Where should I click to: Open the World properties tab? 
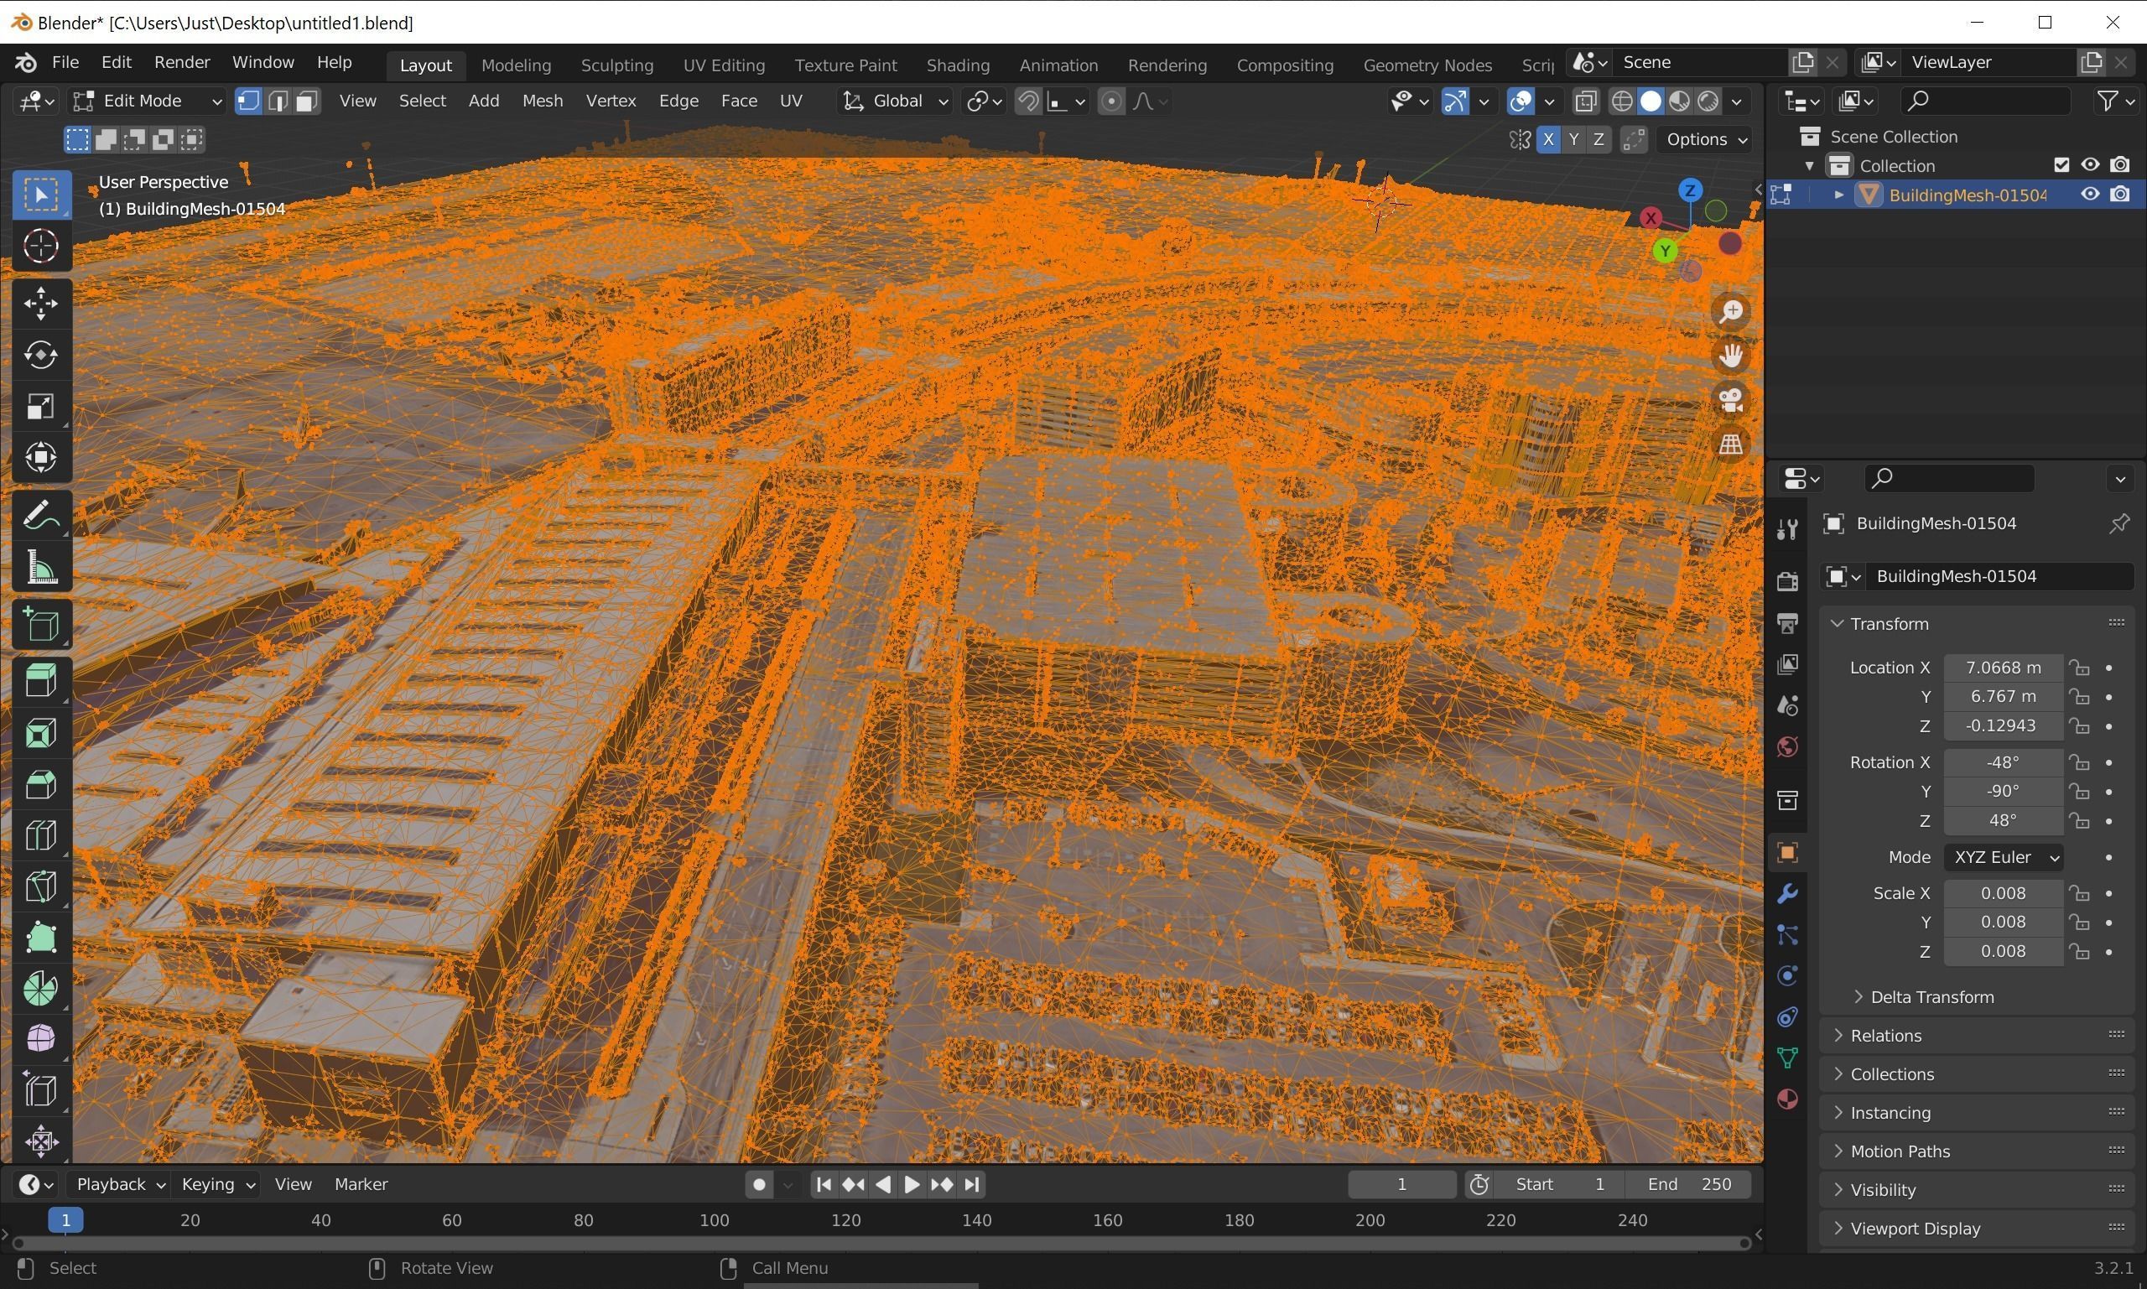click(1787, 746)
